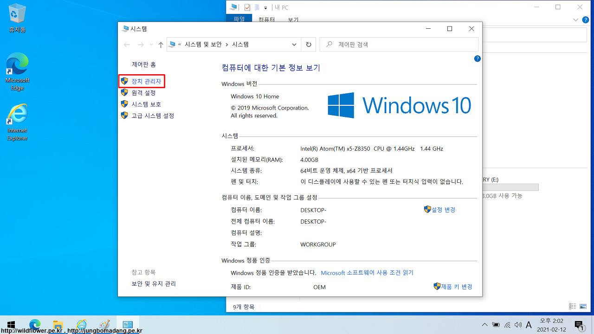
Task: Open quick access toolbar dropdown in 내 PC
Action: [265, 8]
